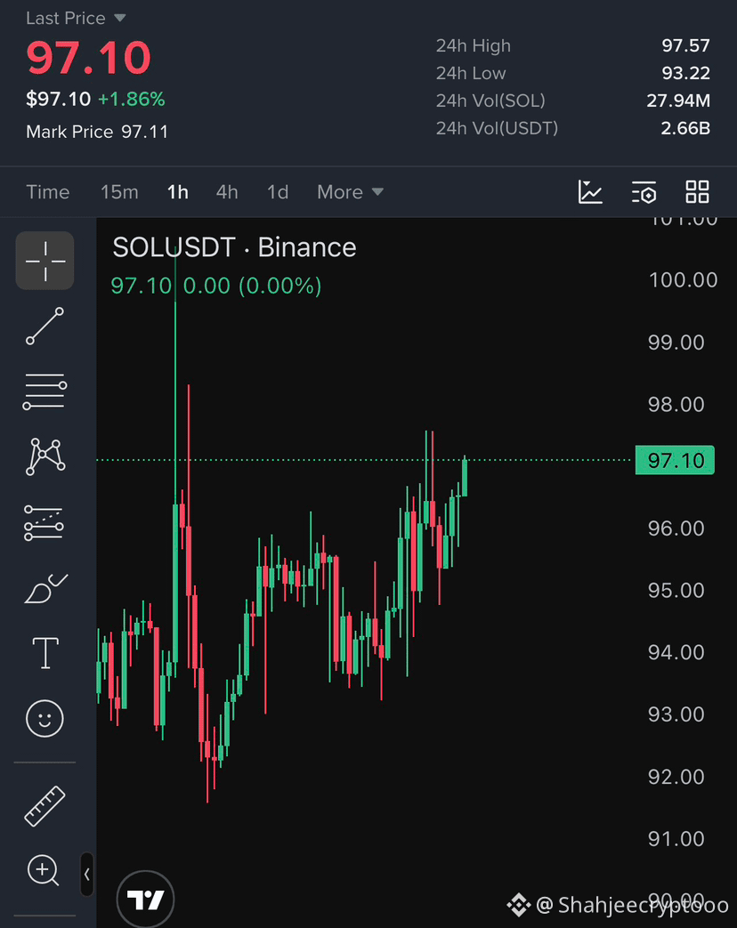Click the 24h Vol(SOL) value 27.94M
Screen dimensions: 737x928
(678, 101)
